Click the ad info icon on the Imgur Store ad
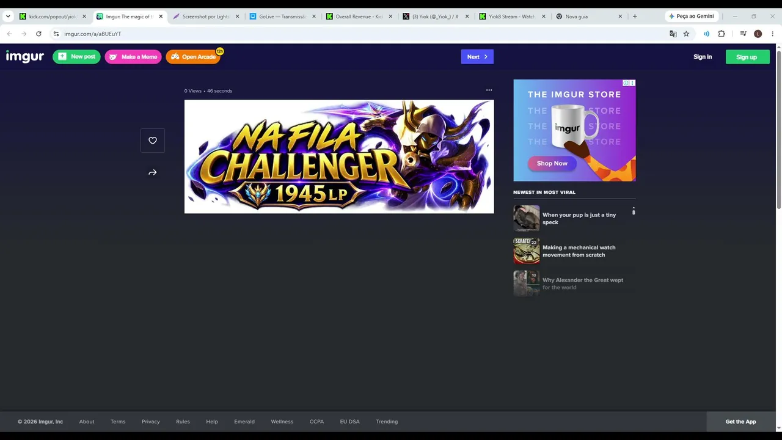This screenshot has width=782, height=440. (x=626, y=82)
